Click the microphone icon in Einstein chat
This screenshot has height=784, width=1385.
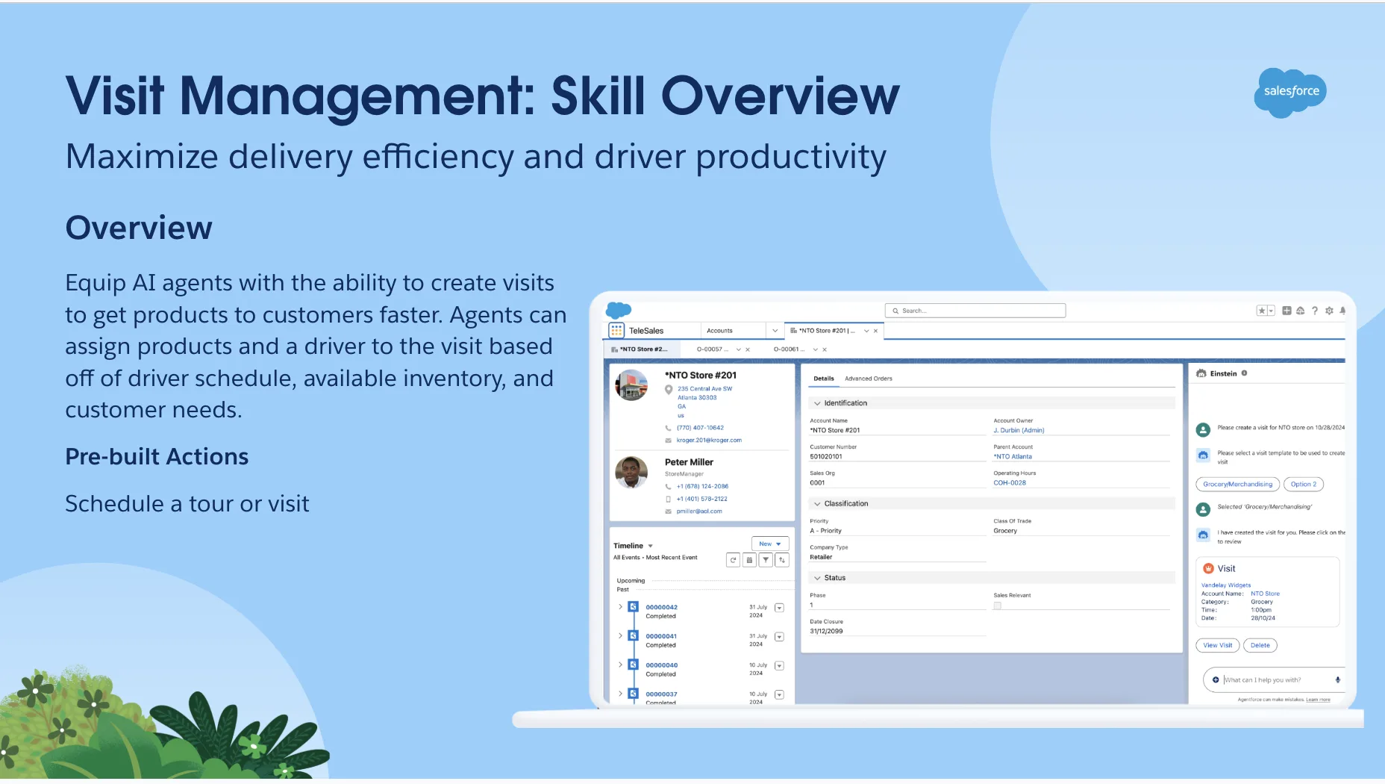[x=1338, y=680]
